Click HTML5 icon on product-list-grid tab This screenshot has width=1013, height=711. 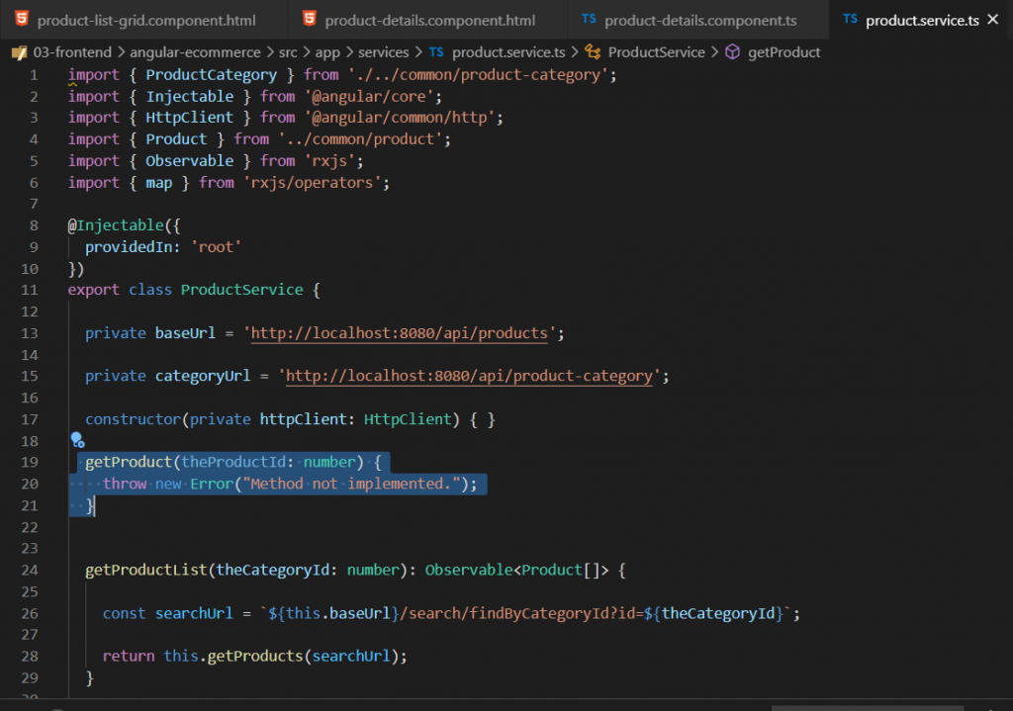(x=22, y=19)
